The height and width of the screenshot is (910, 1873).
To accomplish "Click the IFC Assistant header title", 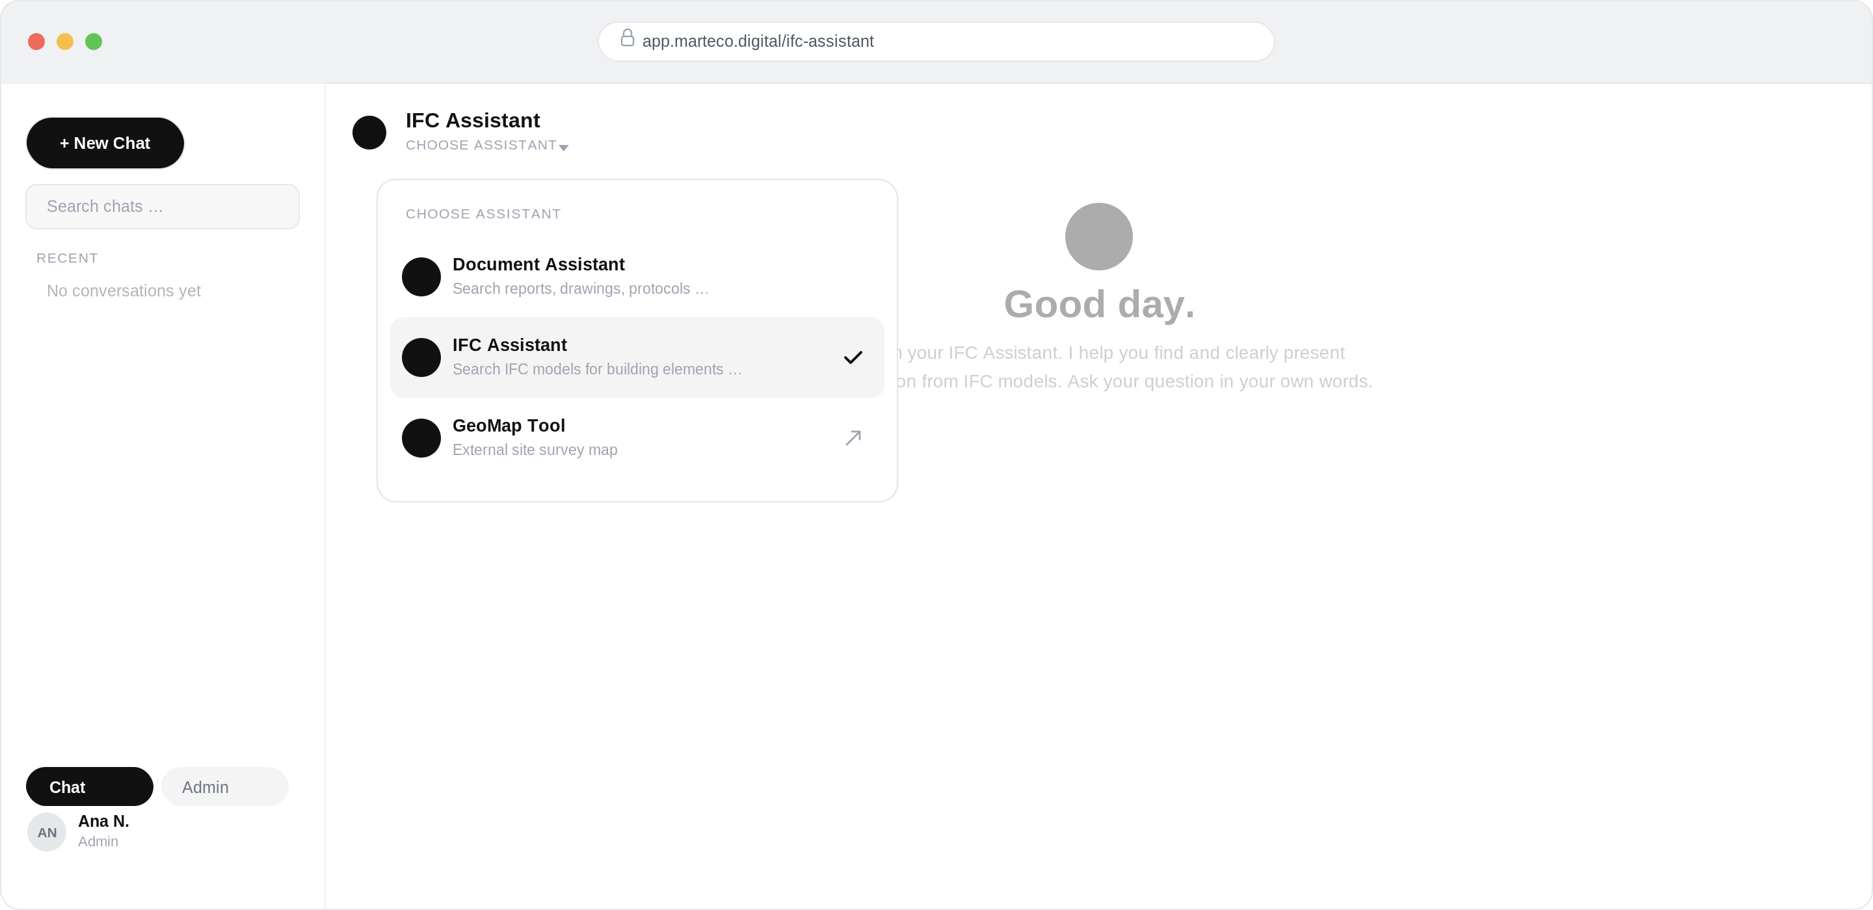I will 473,121.
